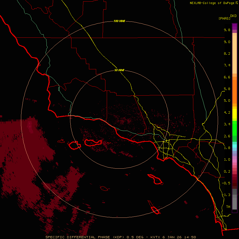The image size is (239, 239).
Task: Click the 5.0 legend value
Action: 227,101
